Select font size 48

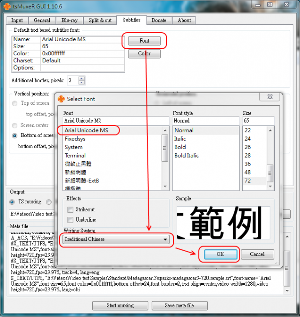pos(255,173)
